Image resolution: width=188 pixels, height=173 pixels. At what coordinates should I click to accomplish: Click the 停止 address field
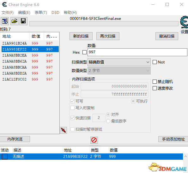[114, 94]
